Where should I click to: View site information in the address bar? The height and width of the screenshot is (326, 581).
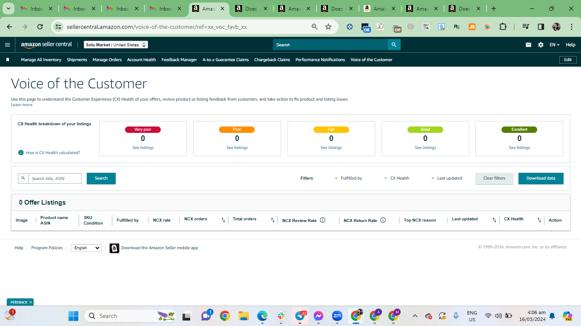click(x=59, y=27)
